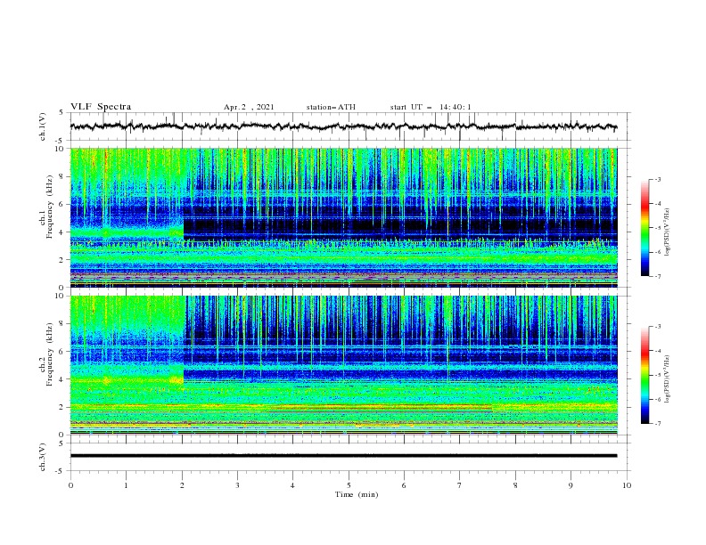706x545 pixels.
Task: Click the "-5" volt tick of ch.1(V) axis
Action: 61,140
